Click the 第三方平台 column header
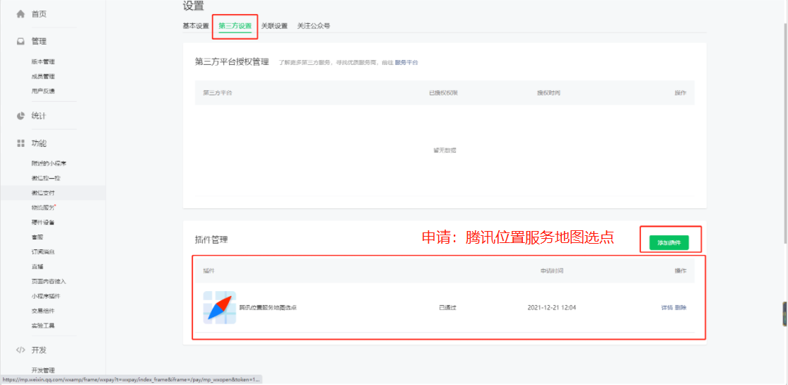This screenshot has width=788, height=385. pos(218,93)
